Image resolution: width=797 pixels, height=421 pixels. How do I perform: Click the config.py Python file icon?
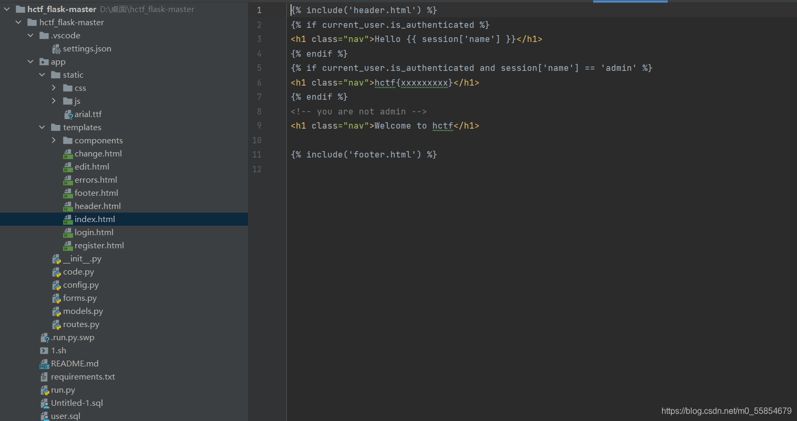(x=56, y=285)
